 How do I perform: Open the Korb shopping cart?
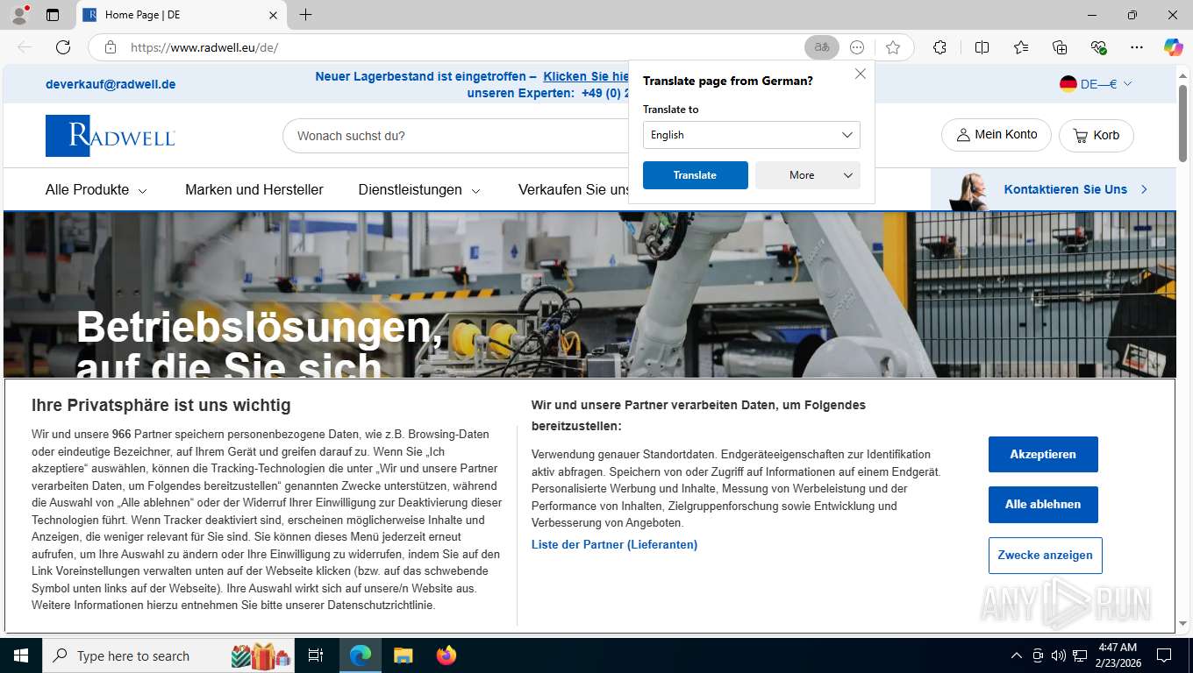(1097, 135)
